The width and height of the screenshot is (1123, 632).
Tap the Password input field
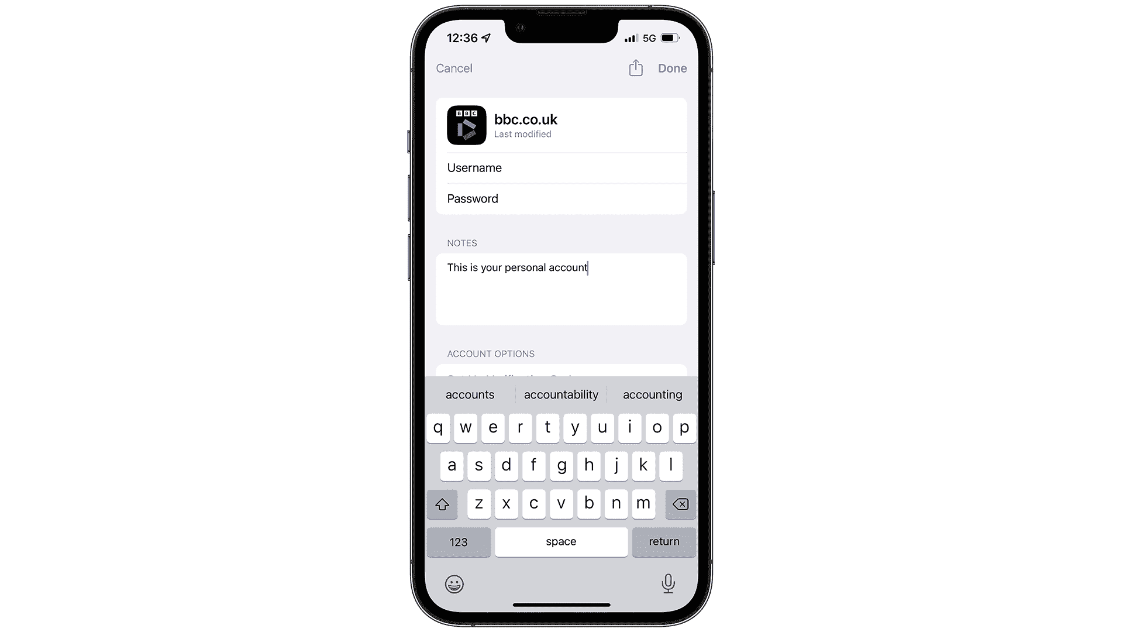click(561, 198)
